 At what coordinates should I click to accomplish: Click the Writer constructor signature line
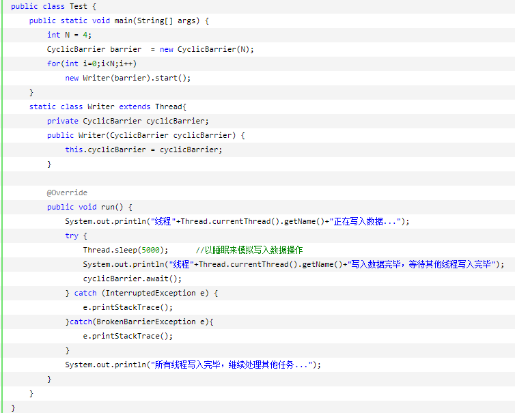146,136
